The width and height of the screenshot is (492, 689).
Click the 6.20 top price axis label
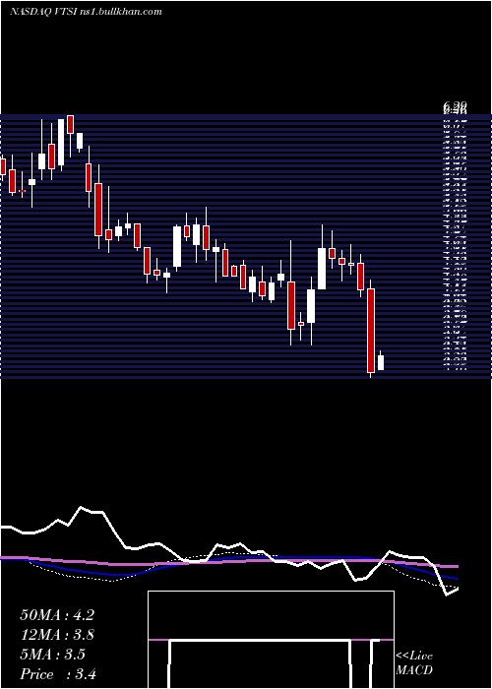point(455,106)
